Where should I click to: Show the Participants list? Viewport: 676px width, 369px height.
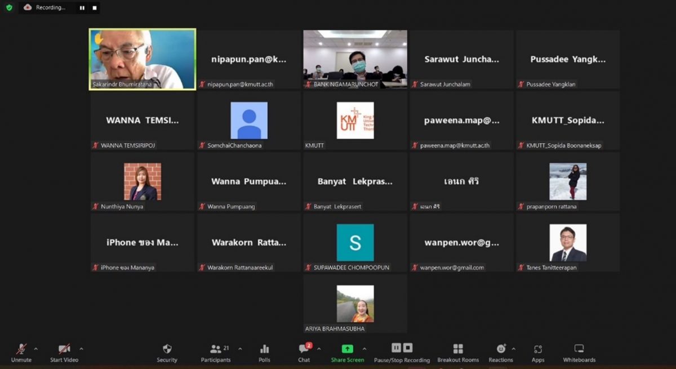coord(216,353)
